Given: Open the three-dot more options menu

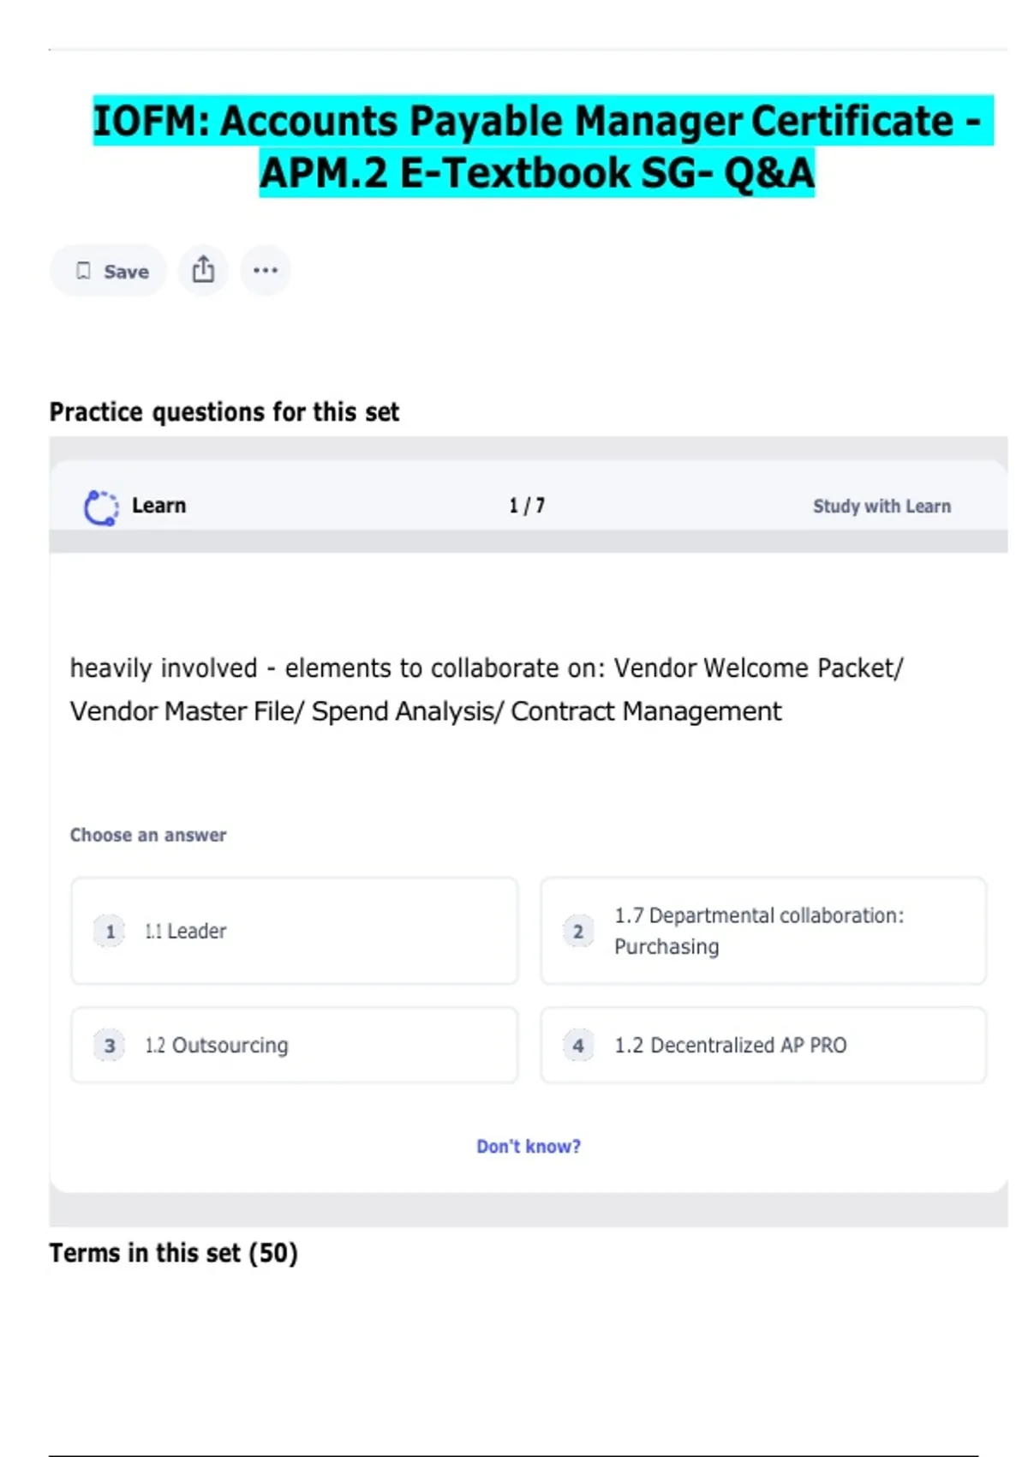Looking at the screenshot, I should point(266,270).
